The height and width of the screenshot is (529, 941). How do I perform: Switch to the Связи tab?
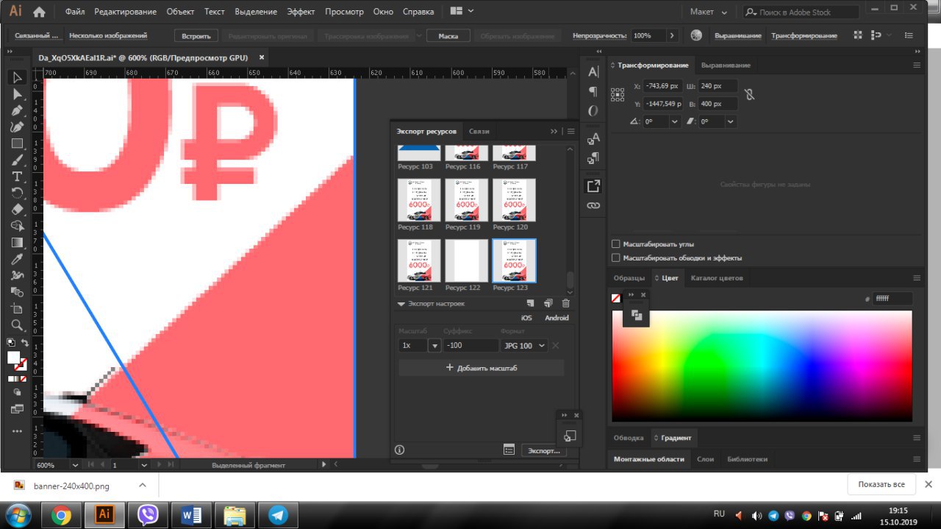479,131
